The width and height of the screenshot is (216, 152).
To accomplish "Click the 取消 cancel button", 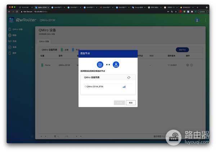I will click(x=131, y=103).
